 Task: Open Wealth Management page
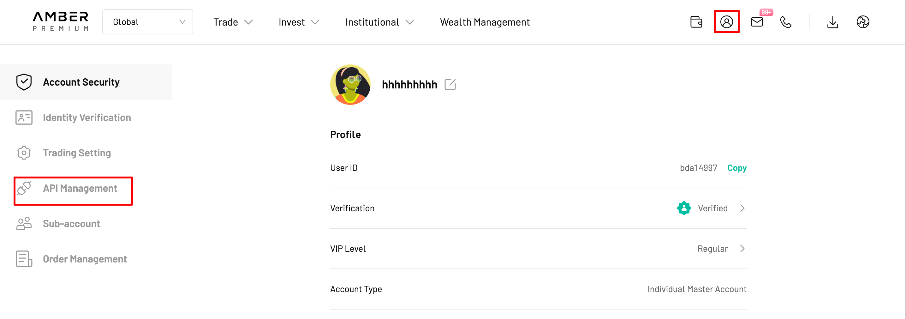pyautogui.click(x=485, y=22)
